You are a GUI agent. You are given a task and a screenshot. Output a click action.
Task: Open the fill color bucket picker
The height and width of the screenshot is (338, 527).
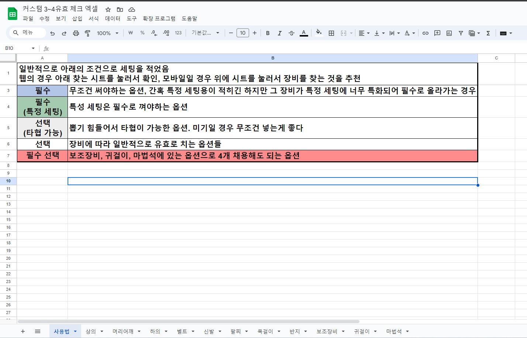tap(319, 33)
